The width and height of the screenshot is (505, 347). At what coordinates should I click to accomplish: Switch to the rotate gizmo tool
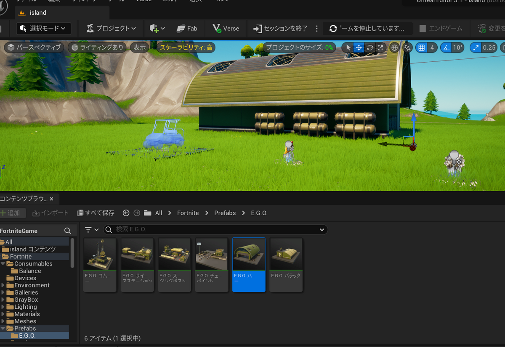click(370, 47)
